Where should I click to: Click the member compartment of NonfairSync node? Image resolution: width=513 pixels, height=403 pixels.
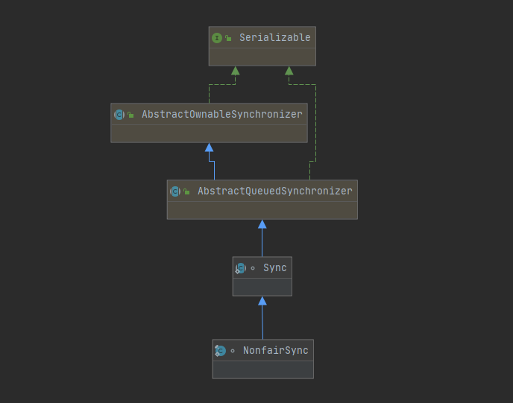pos(263,370)
